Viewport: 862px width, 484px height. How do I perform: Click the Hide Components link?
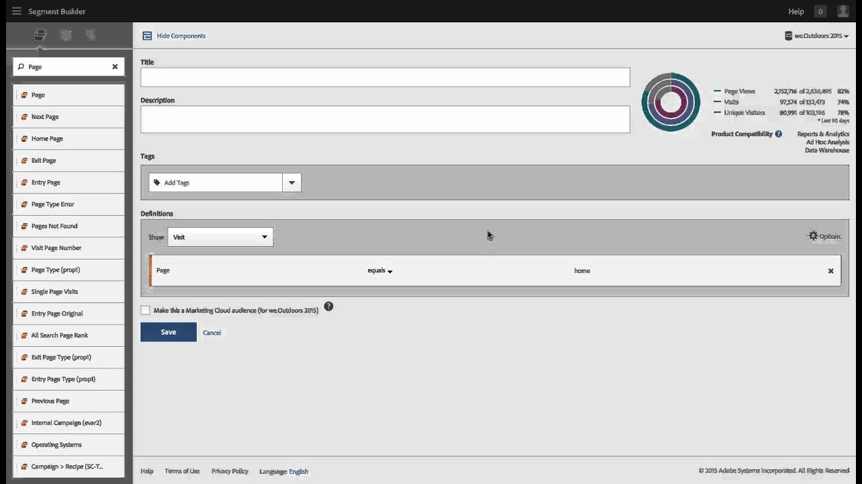[181, 36]
